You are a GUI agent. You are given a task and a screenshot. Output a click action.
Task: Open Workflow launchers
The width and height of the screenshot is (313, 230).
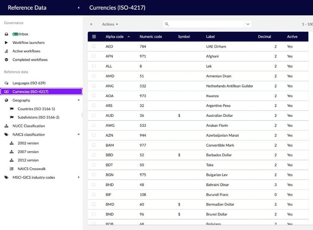click(28, 43)
